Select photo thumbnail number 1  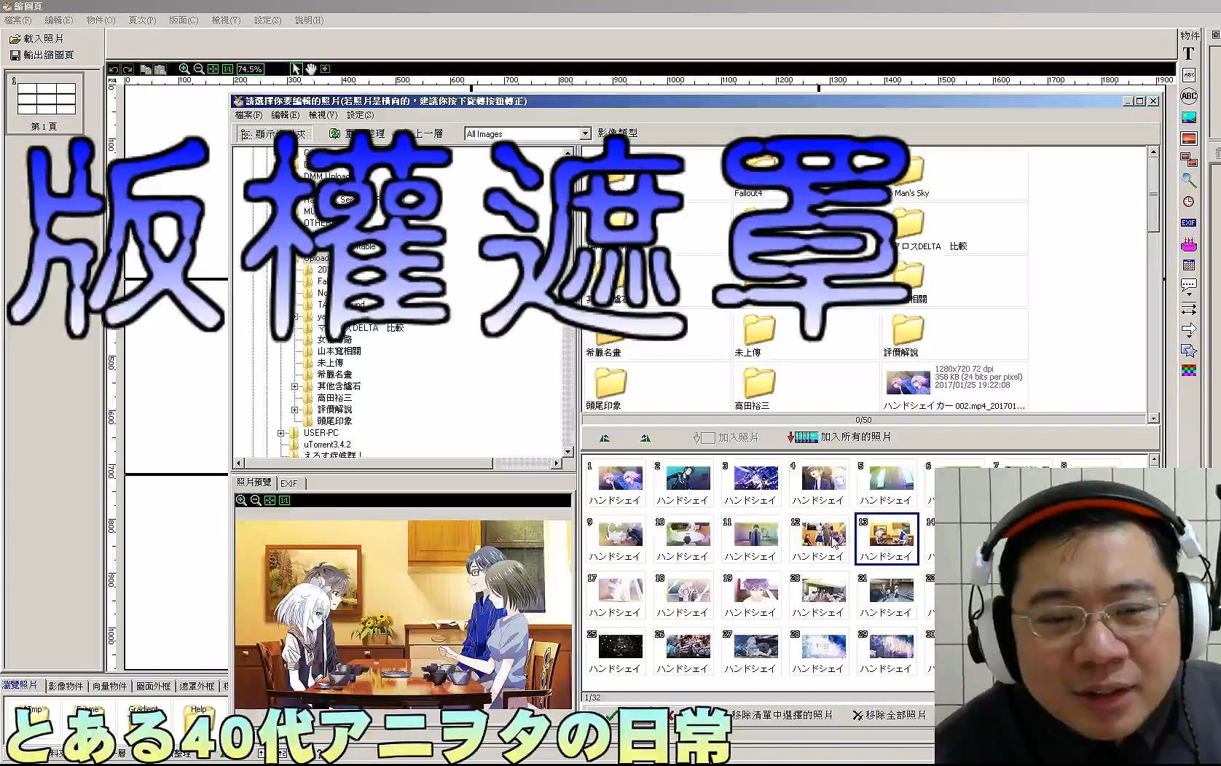coord(616,483)
